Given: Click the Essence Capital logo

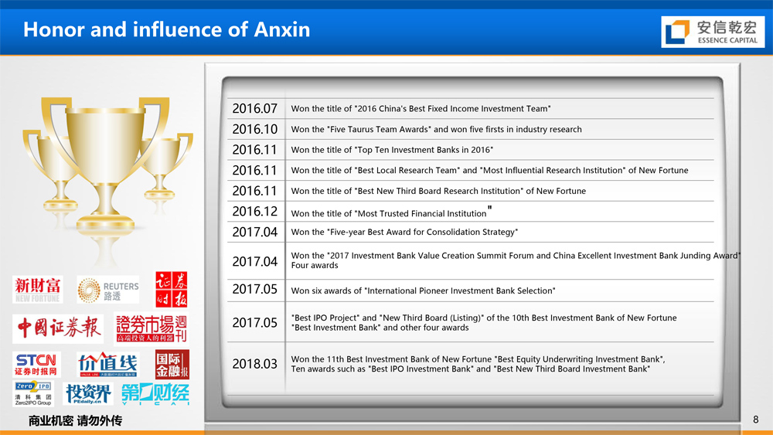Looking at the screenshot, I should (x=713, y=32).
